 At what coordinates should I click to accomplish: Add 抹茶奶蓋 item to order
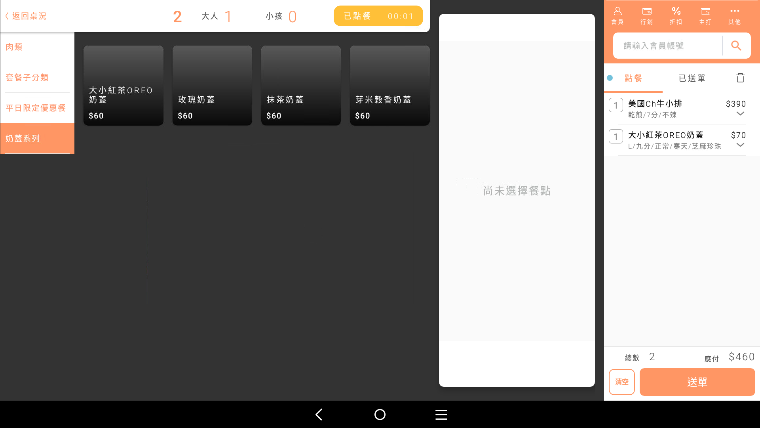[301, 86]
